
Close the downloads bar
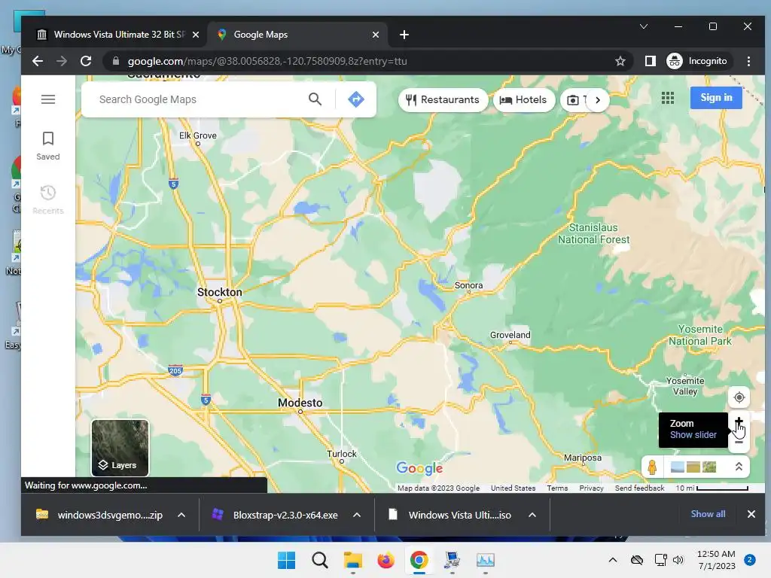[x=751, y=514]
